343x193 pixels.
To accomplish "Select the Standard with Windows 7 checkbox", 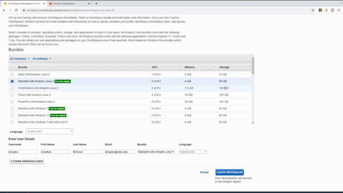I will click(x=12, y=109).
